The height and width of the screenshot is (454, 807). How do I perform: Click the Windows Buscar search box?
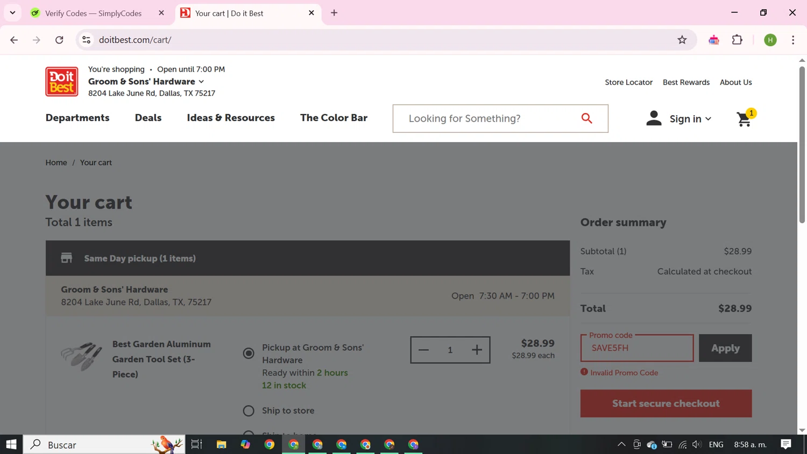point(104,444)
